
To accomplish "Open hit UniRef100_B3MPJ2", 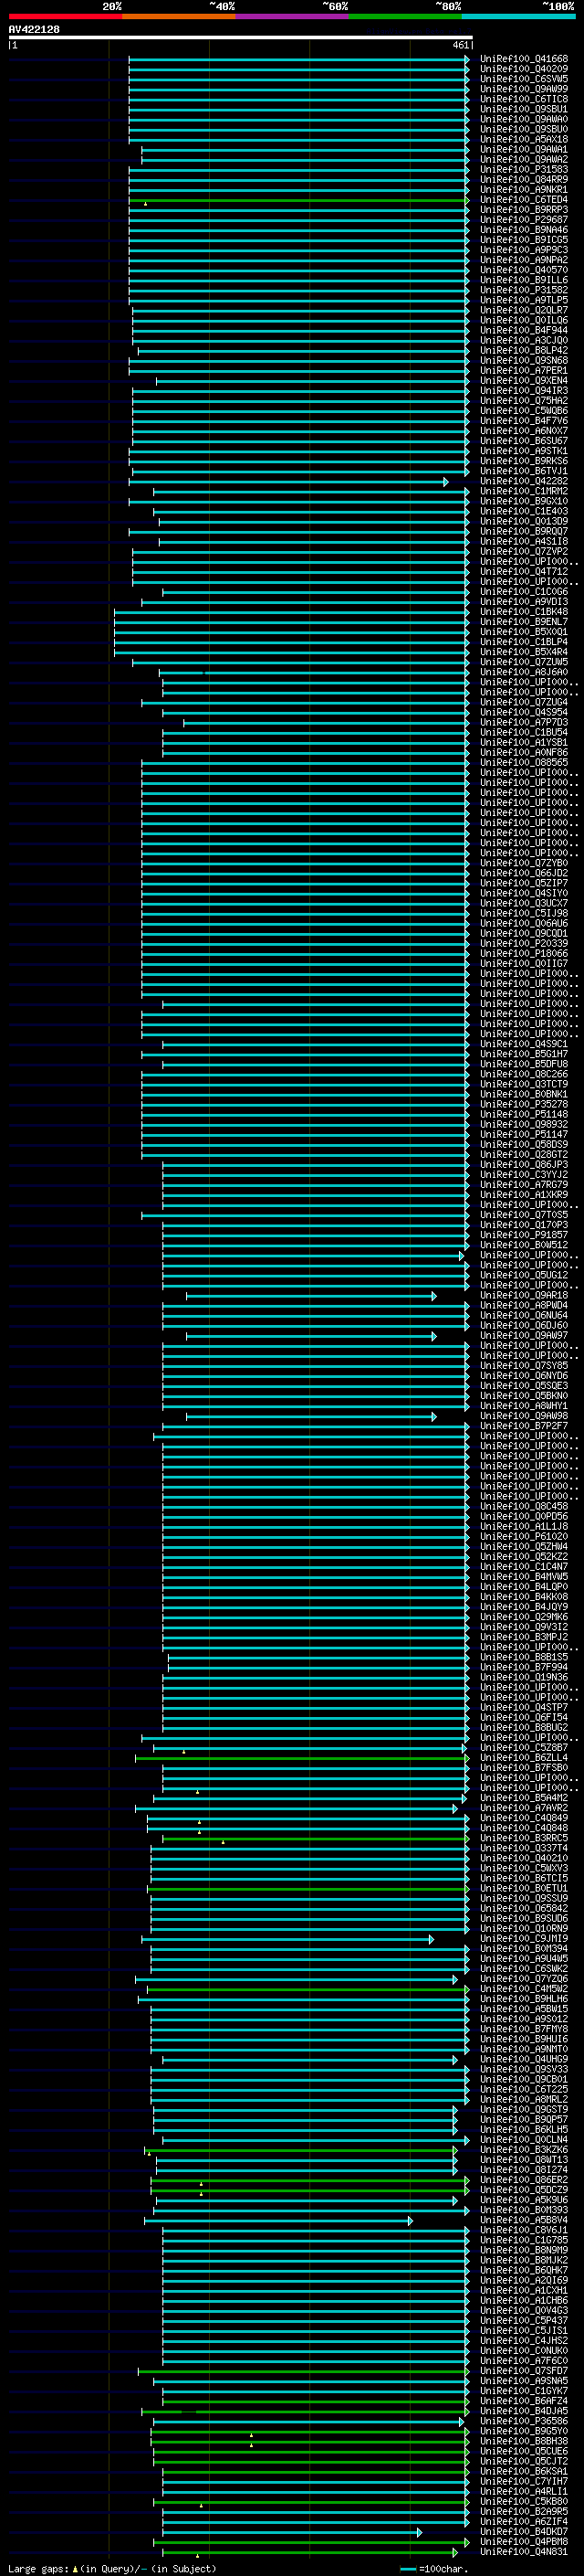I will pyautogui.click(x=524, y=1637).
